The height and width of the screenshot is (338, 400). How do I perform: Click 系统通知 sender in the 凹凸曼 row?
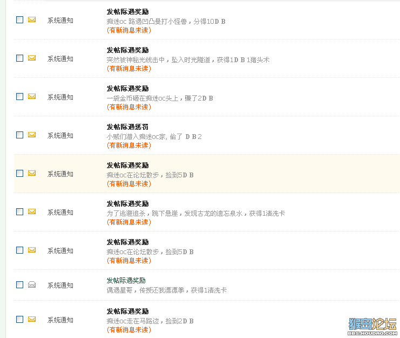point(60,21)
